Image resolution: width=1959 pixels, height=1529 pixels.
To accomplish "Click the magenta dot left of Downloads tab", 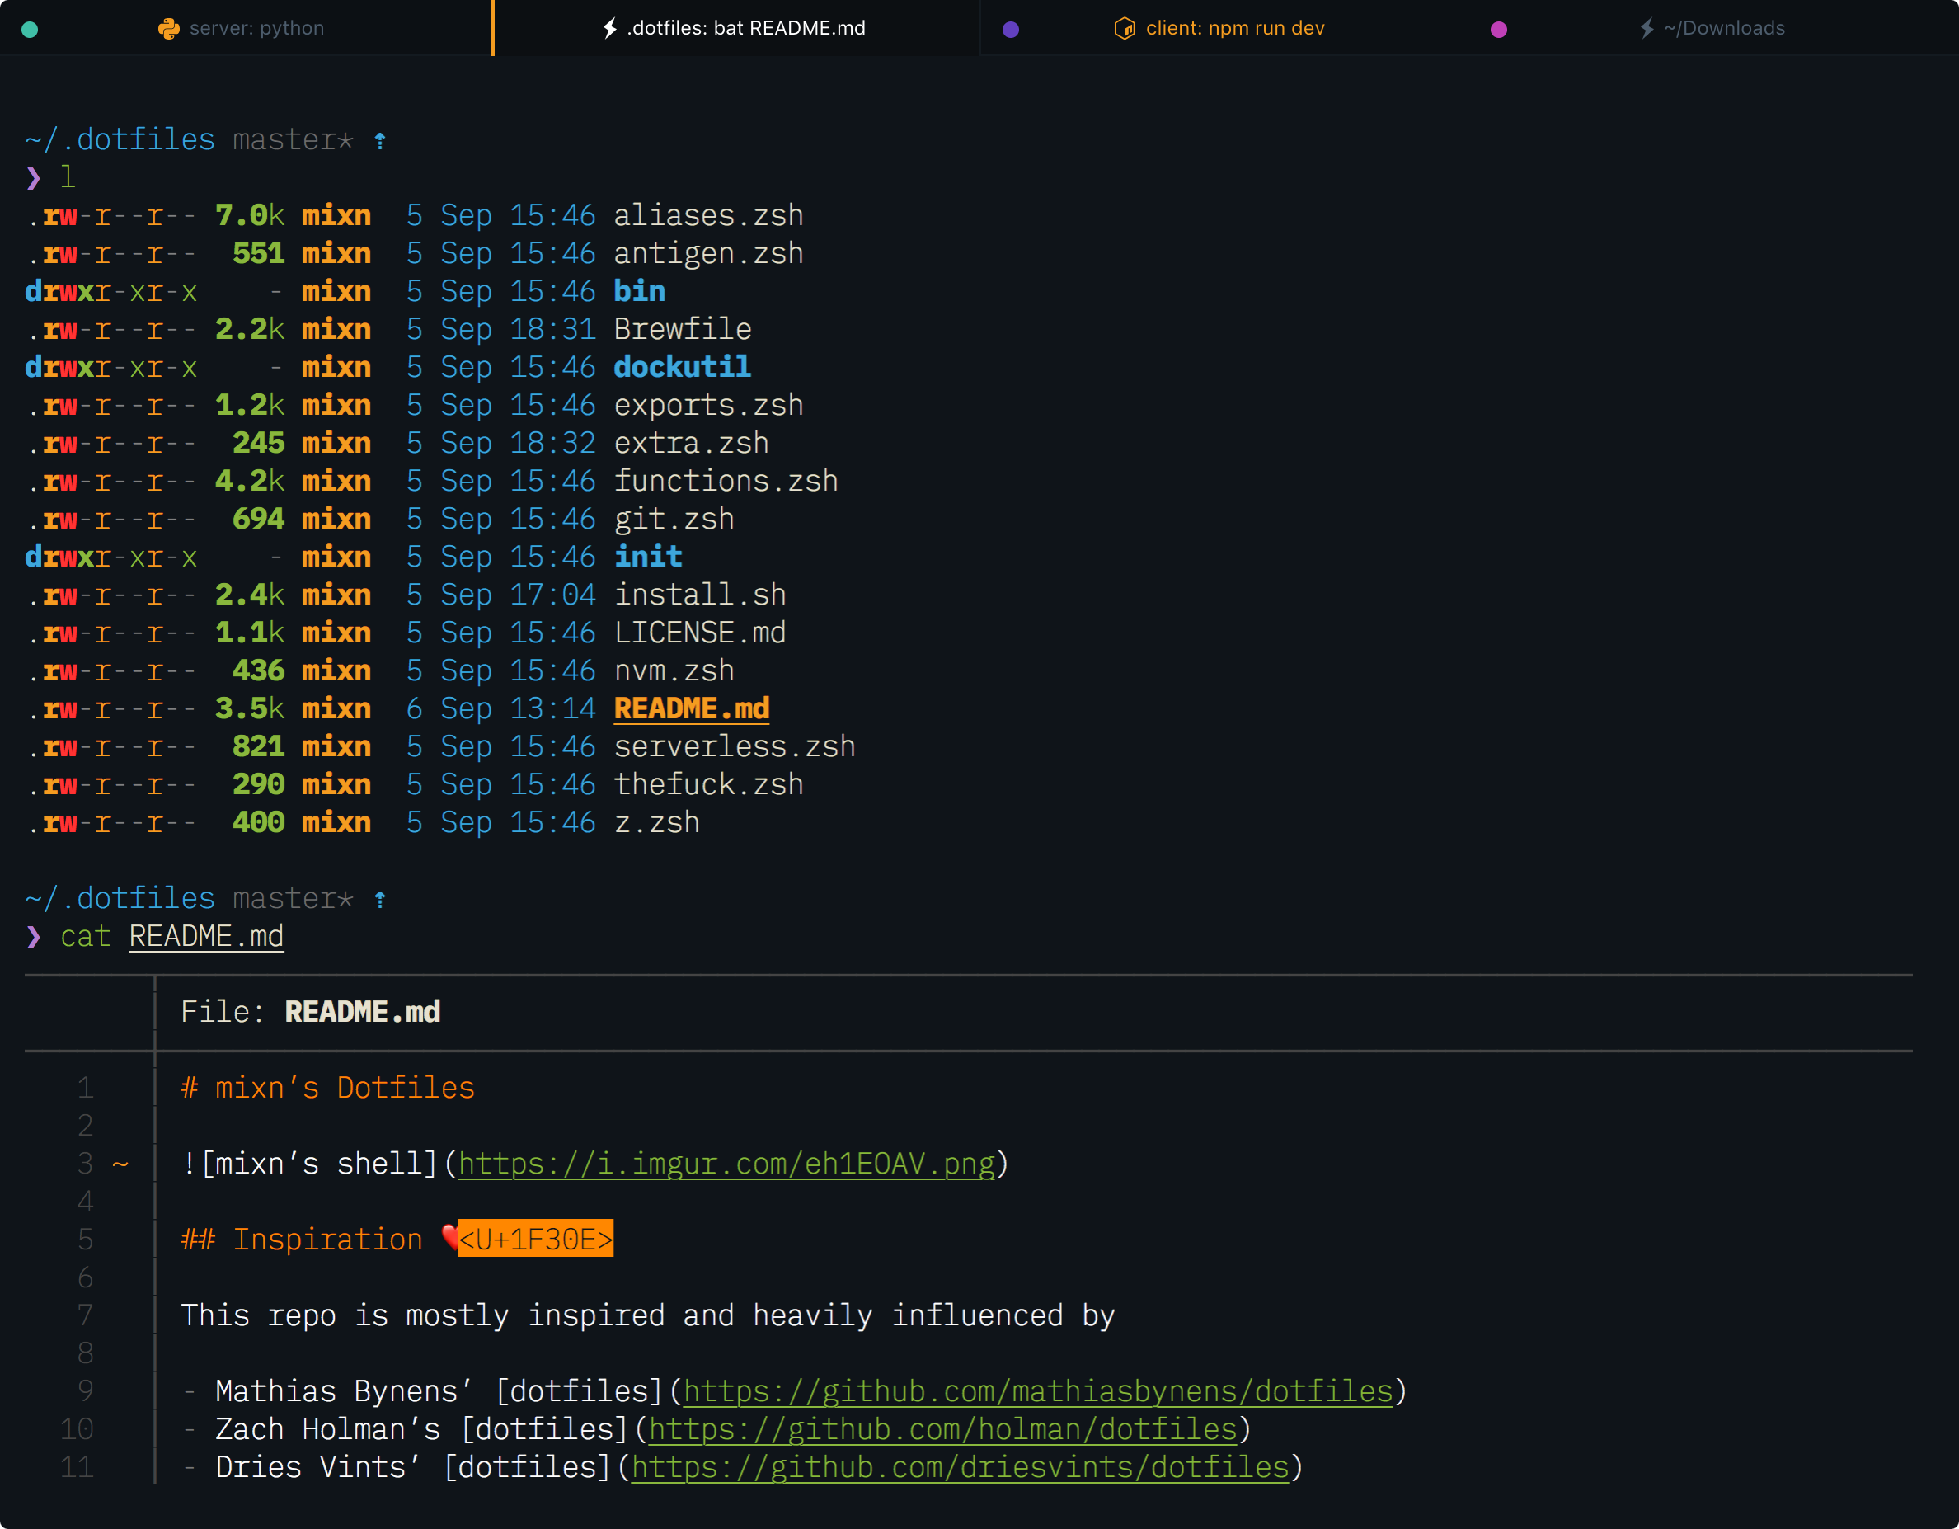I will tap(1498, 29).
